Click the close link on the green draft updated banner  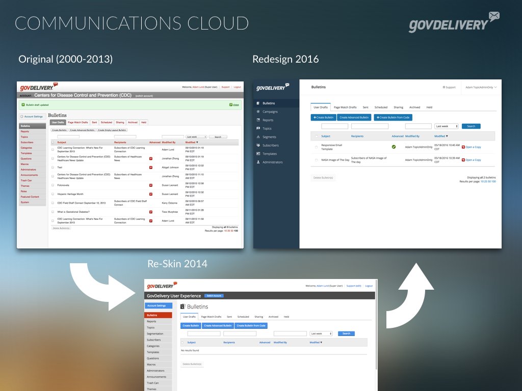tap(235, 105)
